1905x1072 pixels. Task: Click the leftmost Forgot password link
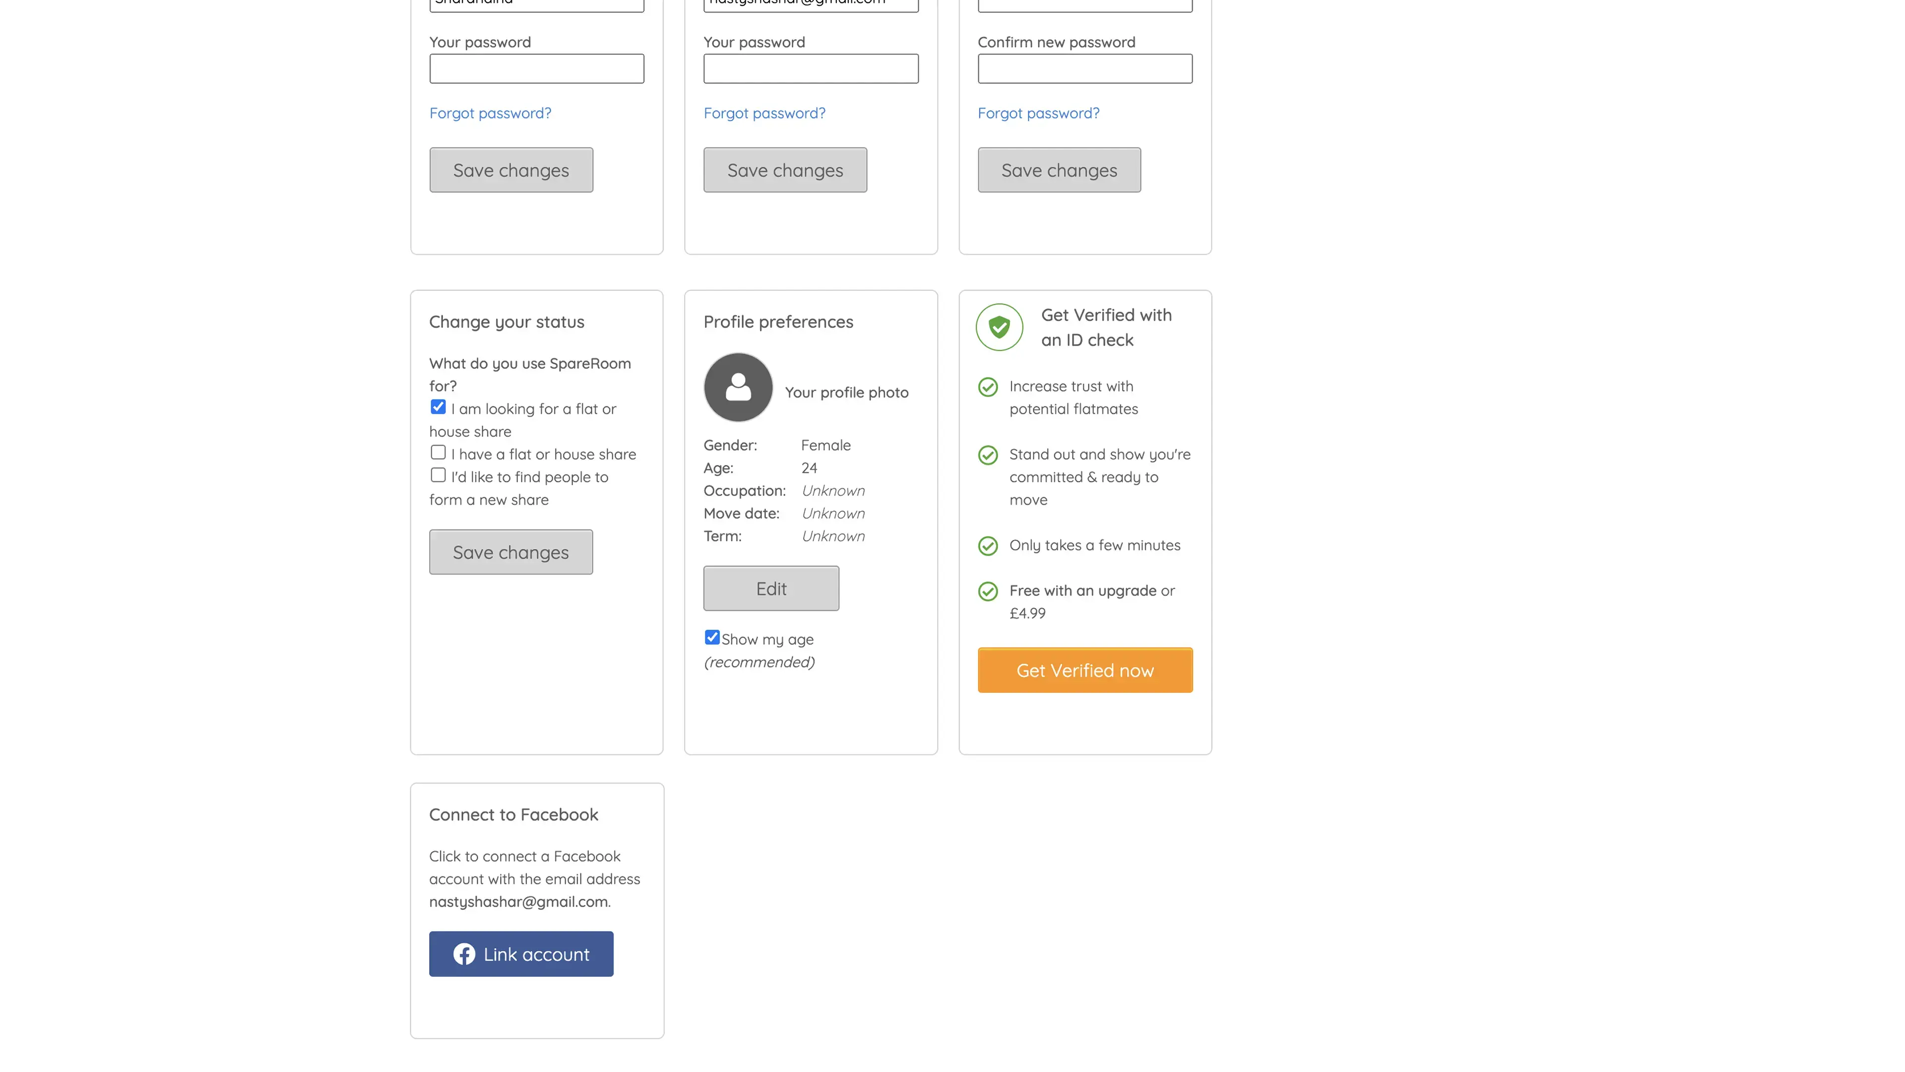click(490, 113)
